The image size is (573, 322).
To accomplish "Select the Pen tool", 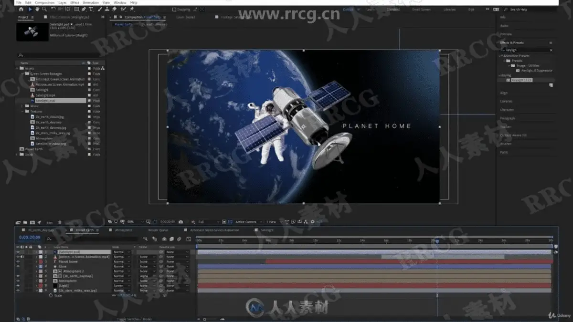I will [x=84, y=9].
